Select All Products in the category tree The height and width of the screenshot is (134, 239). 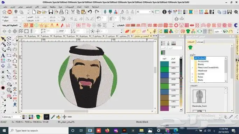(x=200, y=58)
